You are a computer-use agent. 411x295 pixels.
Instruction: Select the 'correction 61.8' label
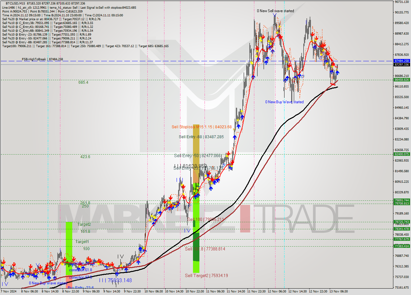(x=81, y=270)
